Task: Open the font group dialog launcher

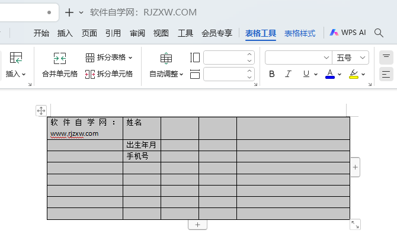Action: point(370,84)
